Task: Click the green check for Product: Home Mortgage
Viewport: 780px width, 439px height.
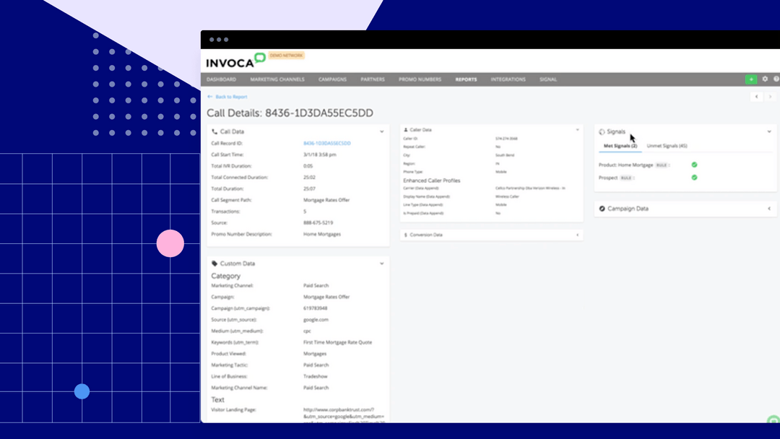Action: tap(693, 165)
